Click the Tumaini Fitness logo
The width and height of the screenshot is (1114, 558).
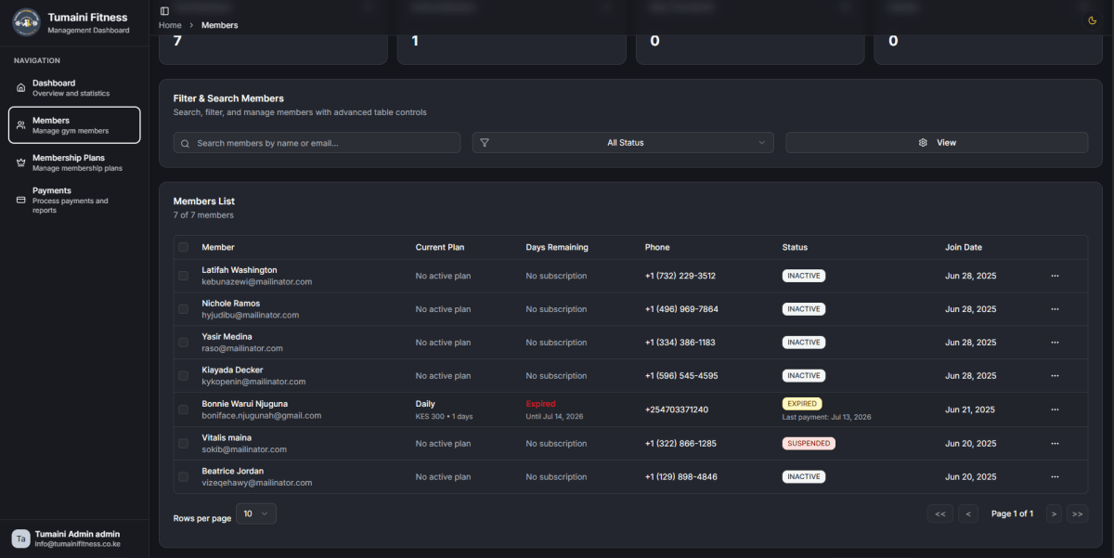[x=26, y=22]
